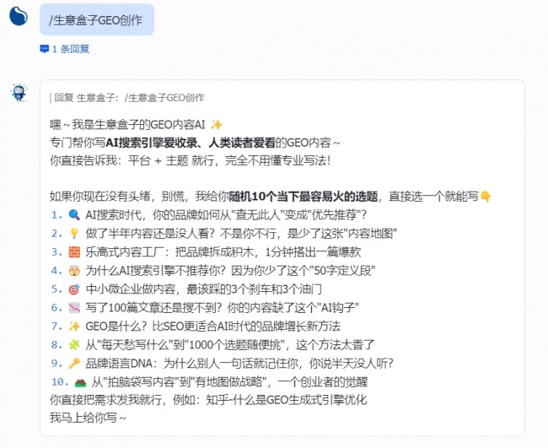Image resolution: width=548 pixels, height=448 pixels.
Task: Click example text 知乎-什么是GEO生成式引擎优化
Action: (x=287, y=400)
